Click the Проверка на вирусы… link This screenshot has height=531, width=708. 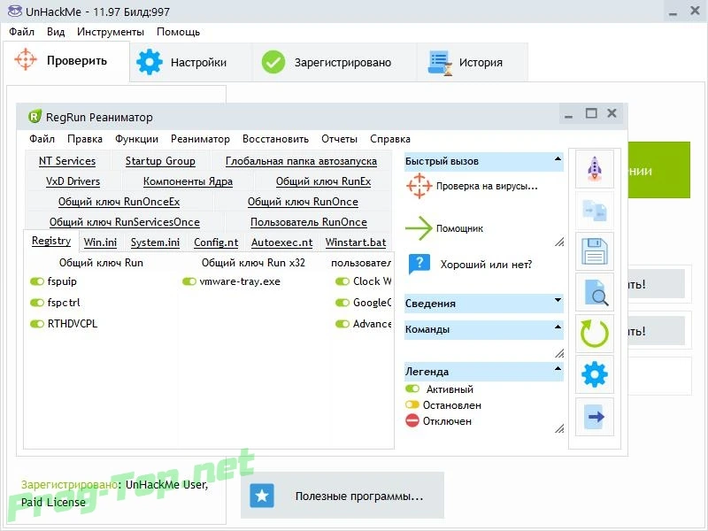point(487,186)
